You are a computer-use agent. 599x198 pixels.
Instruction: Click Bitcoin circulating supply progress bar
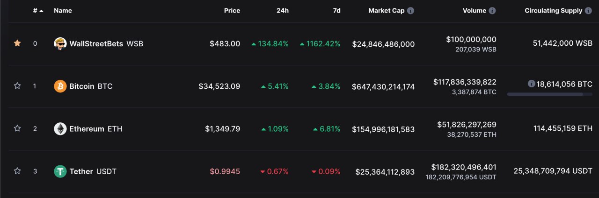[549, 94]
